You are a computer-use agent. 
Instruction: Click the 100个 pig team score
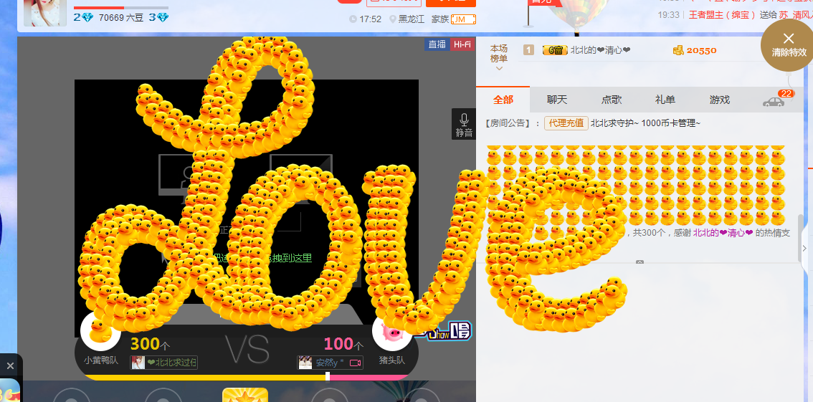pyautogui.click(x=343, y=344)
